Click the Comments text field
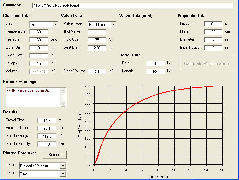The width and height of the screenshot is (239, 180). [x=132, y=6]
